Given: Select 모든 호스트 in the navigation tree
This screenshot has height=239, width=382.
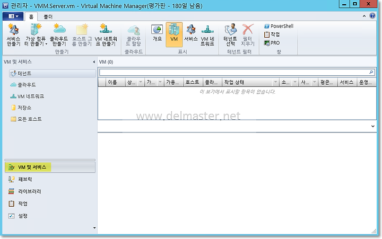Looking at the screenshot, I should click(26, 119).
